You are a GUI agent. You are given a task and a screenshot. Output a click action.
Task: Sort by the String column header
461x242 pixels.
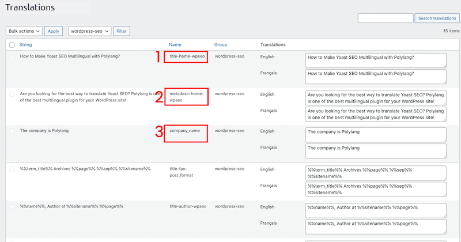click(x=25, y=45)
